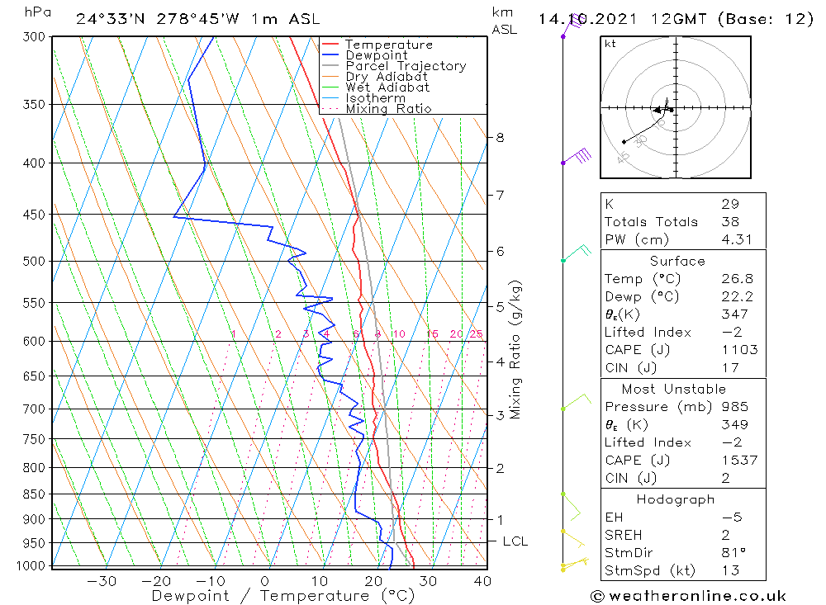Click the Totals Totals value 38

pyautogui.click(x=730, y=222)
